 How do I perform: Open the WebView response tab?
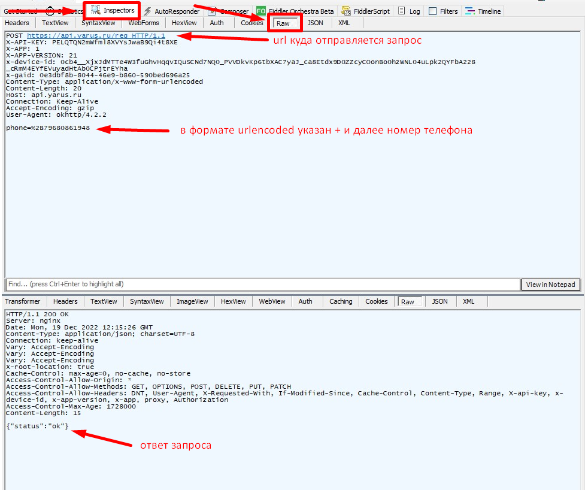click(x=272, y=301)
